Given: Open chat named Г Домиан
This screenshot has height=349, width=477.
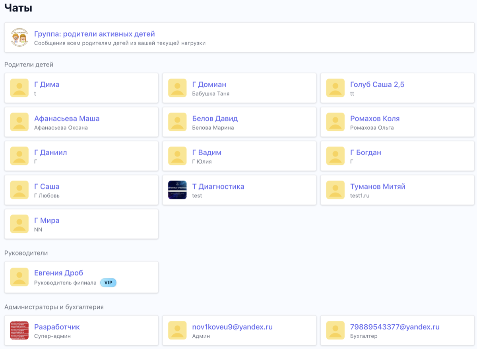Looking at the screenshot, I should (x=209, y=84).
